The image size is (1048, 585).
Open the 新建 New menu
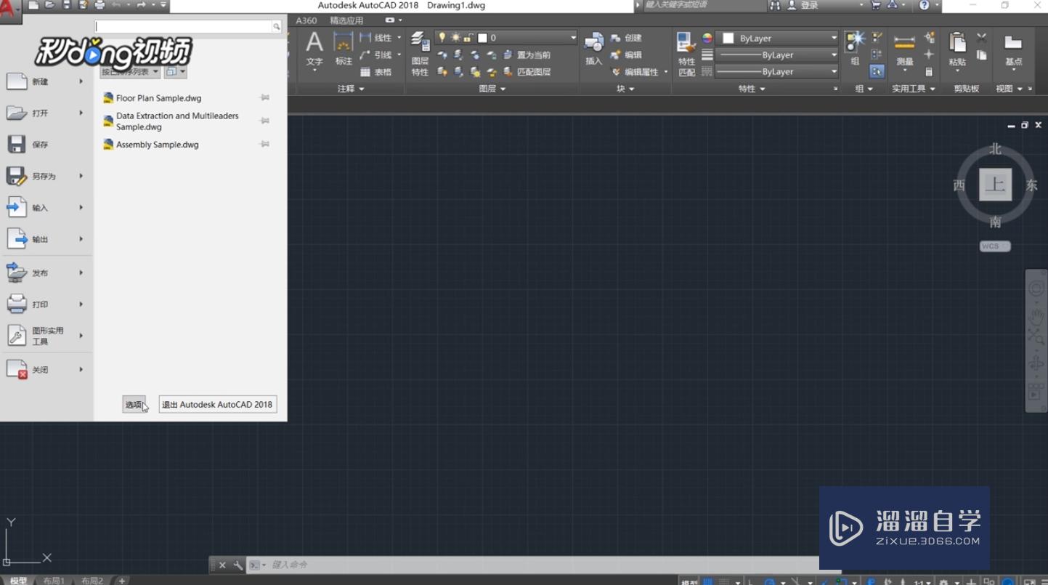point(46,81)
